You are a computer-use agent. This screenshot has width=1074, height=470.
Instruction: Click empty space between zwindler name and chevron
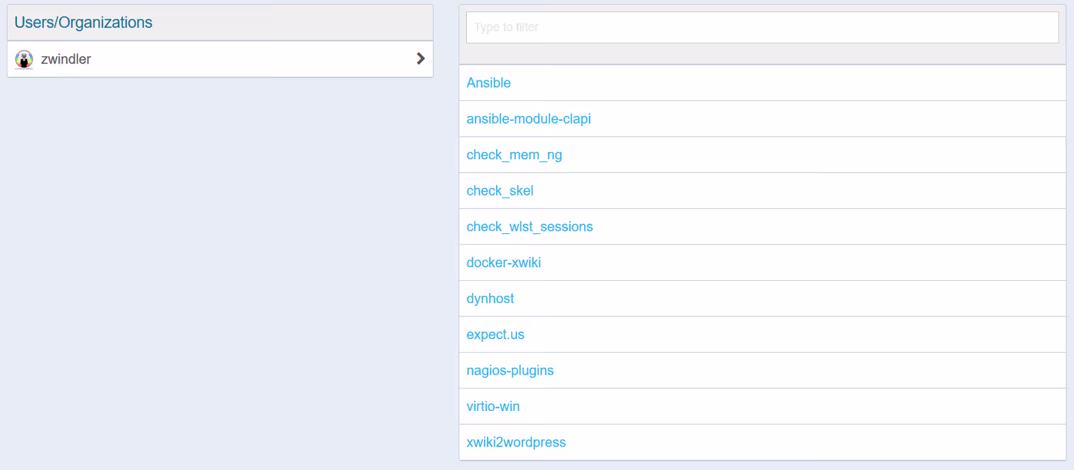249,60
